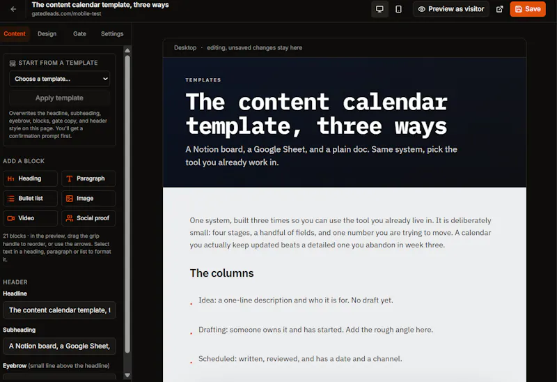557x382 pixels.
Task: Click Preview as visitor button
Action: (450, 9)
